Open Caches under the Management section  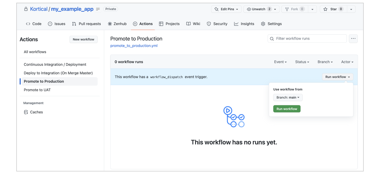(x=36, y=112)
